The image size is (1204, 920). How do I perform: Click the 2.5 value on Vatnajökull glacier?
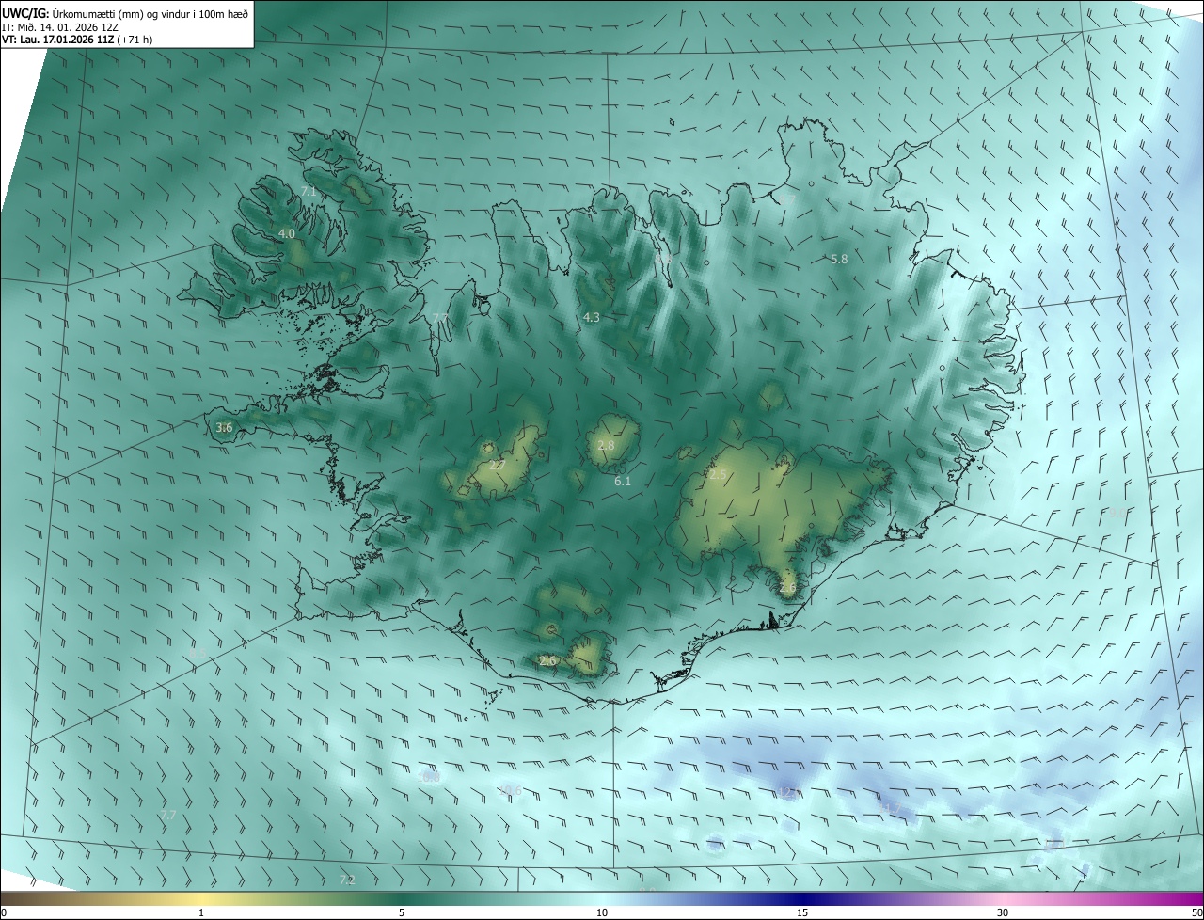click(x=719, y=475)
